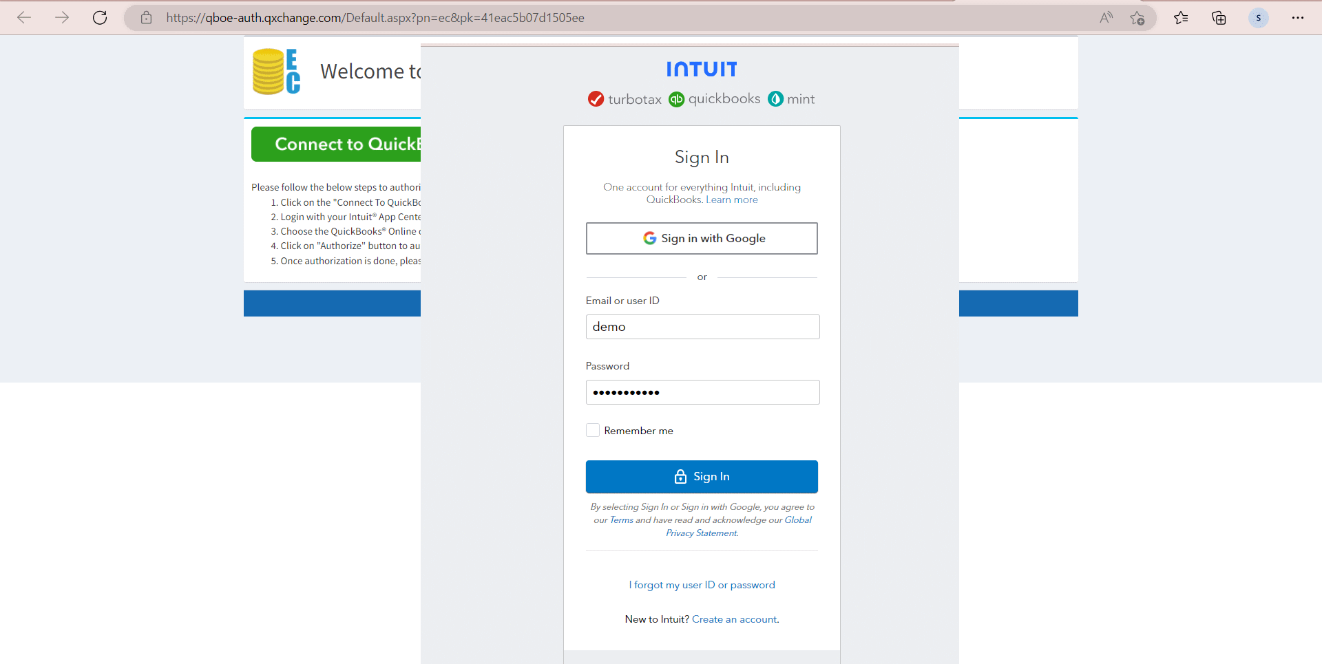Open the Learn more link
Screen dimensions: 1322x664
[732, 200]
